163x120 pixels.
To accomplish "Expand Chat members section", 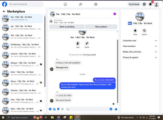I will (140, 46).
